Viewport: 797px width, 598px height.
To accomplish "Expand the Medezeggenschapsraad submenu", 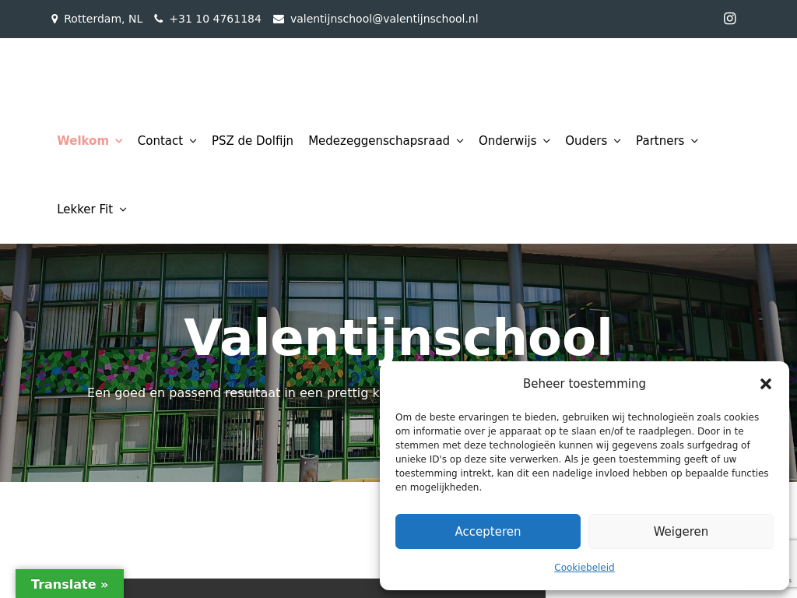I will point(460,141).
